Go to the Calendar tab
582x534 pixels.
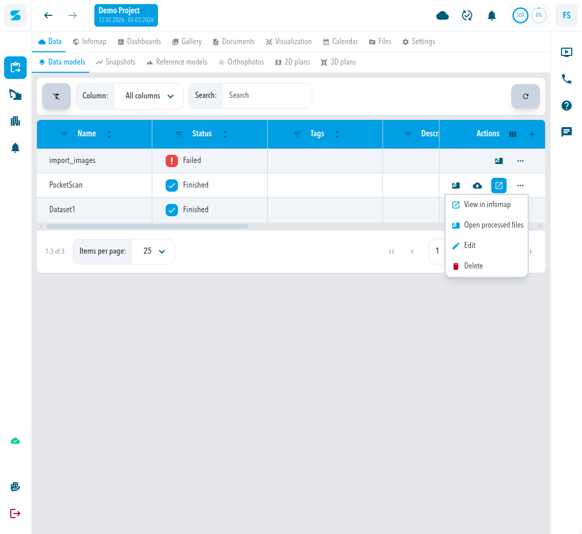point(340,42)
